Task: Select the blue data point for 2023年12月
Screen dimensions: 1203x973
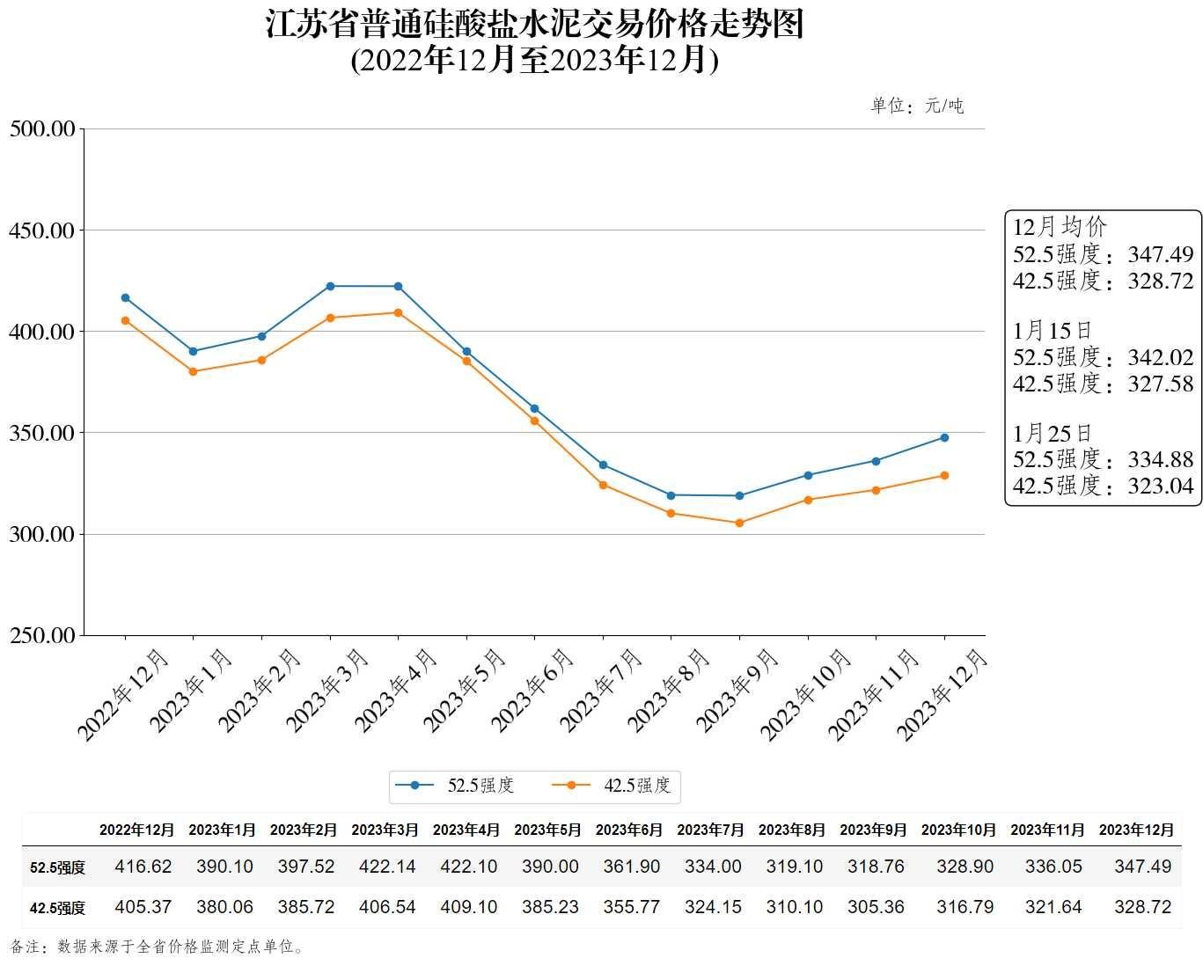Action: [x=944, y=437]
